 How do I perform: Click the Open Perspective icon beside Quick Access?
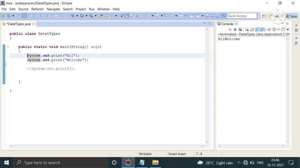coord(263,16)
